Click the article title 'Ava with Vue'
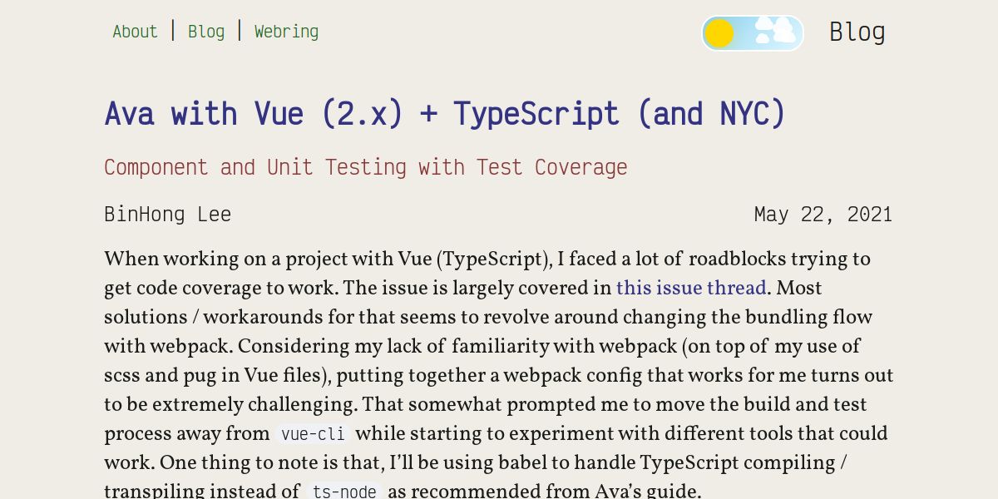The height and width of the screenshot is (499, 998). (x=445, y=113)
